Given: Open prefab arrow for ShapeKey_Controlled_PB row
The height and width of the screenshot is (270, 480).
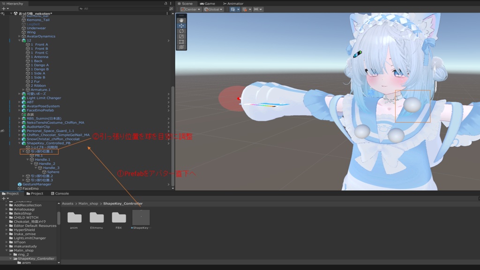Looking at the screenshot, I should click(168, 143).
